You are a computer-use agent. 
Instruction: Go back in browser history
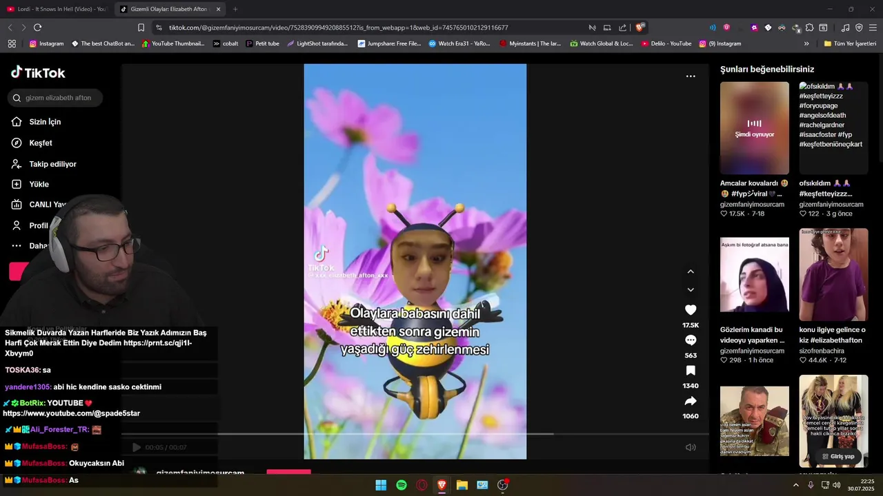10,28
